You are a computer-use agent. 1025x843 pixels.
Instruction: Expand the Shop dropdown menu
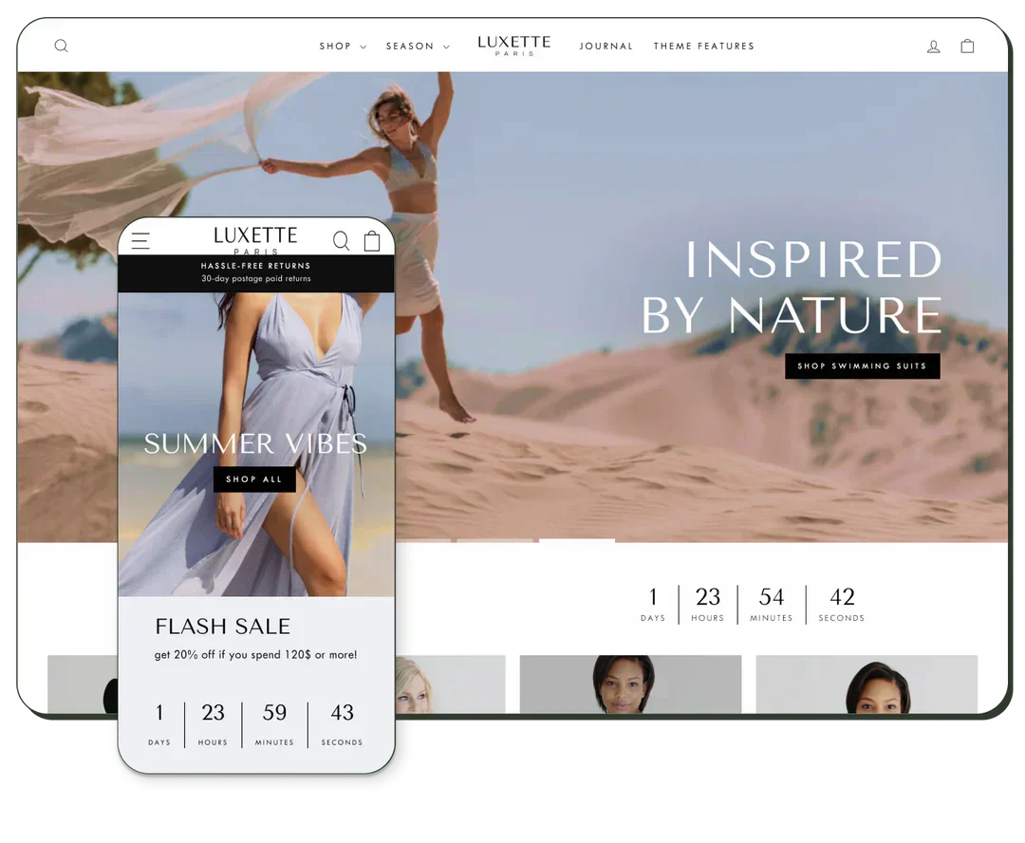(x=342, y=46)
